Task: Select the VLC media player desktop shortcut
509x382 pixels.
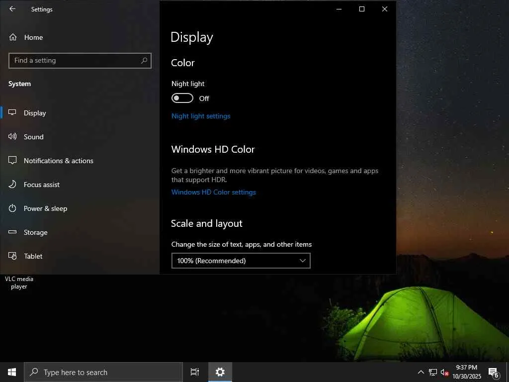Action: (19, 283)
